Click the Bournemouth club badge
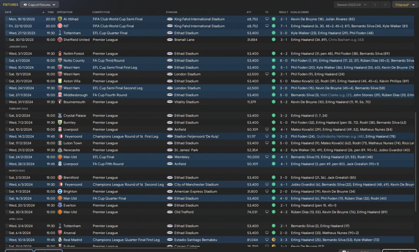The width and height of the screenshot is (419, 252). pyautogui.click(x=60, y=102)
